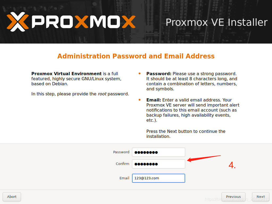The width and height of the screenshot is (272, 204).
Task: Click the Email field containing 123@123.com
Action: tap(158, 178)
